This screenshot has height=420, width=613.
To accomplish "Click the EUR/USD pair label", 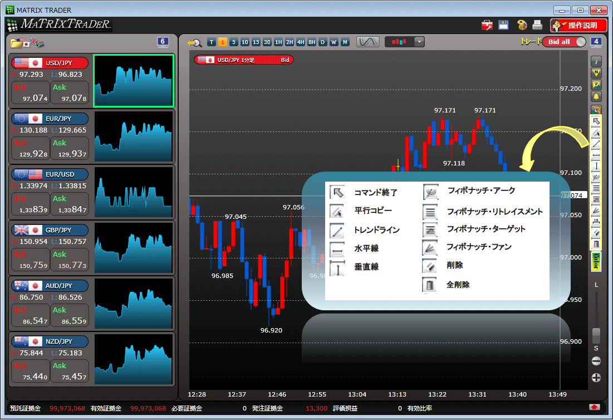I will click(50, 174).
